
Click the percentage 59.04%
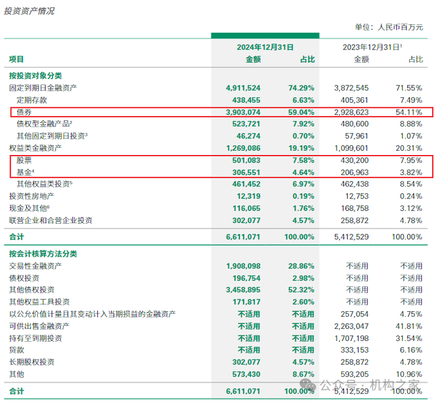tap(301, 112)
